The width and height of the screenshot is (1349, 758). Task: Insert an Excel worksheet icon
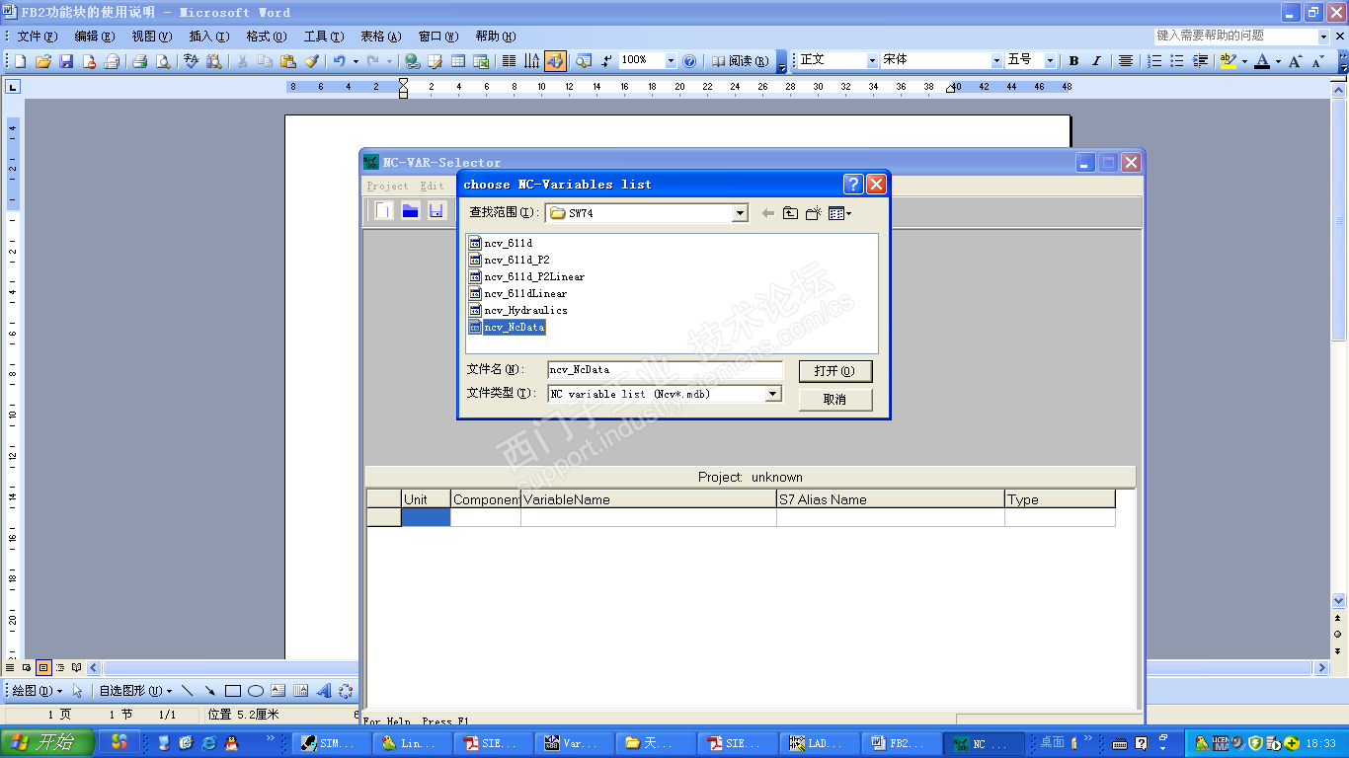[481, 61]
